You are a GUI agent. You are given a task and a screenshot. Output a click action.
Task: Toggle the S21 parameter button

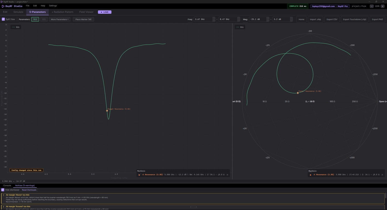44,19
